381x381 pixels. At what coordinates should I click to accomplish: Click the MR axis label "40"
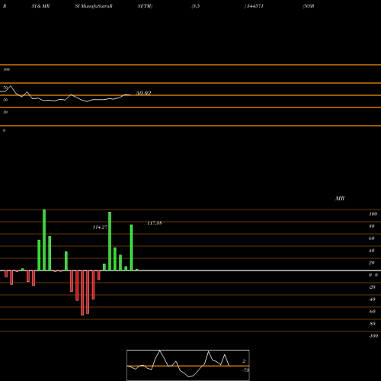(x=372, y=251)
